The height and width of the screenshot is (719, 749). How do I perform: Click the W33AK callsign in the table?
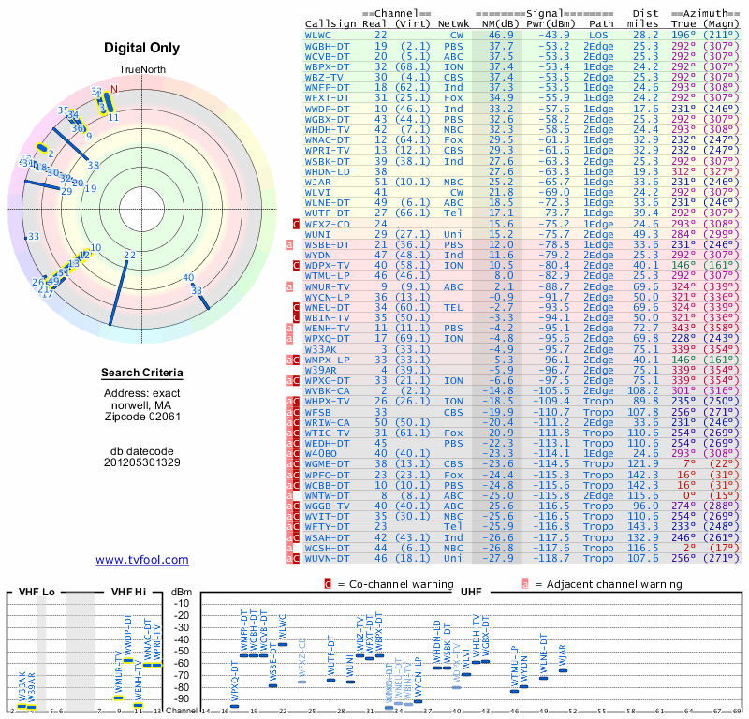point(320,349)
